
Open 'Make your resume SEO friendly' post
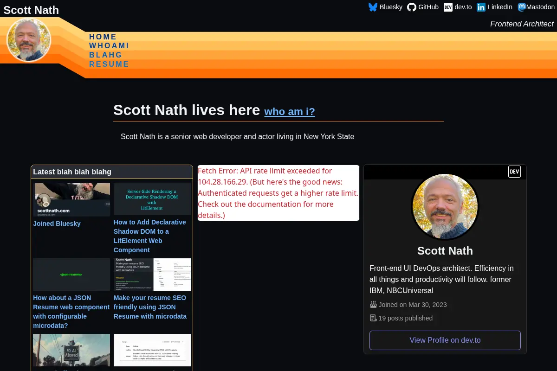(x=150, y=307)
